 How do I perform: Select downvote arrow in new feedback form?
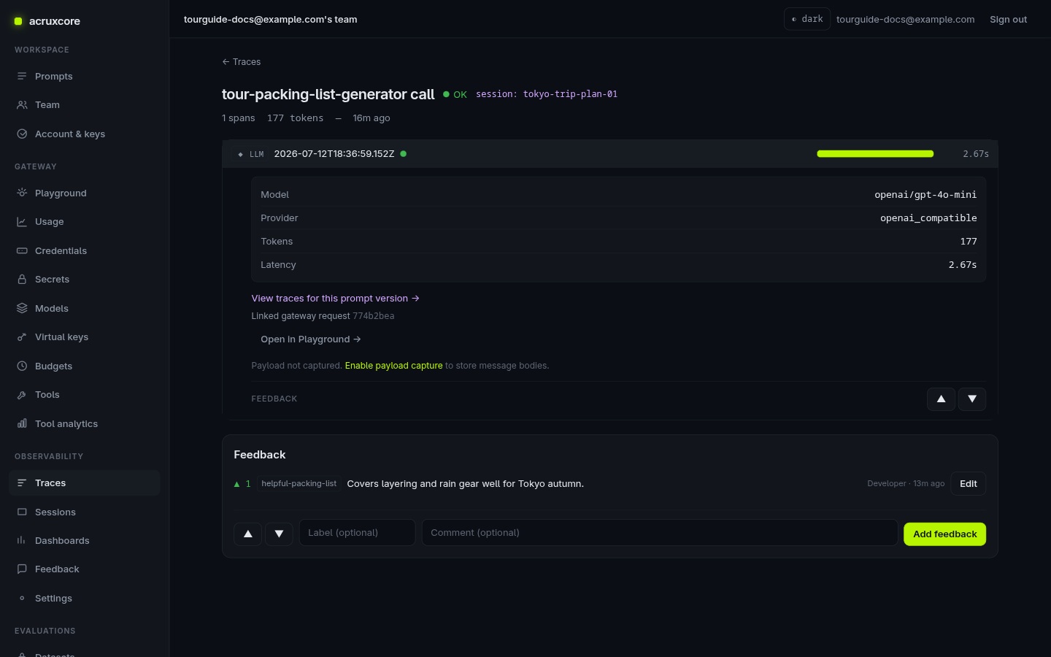pyautogui.click(x=279, y=534)
